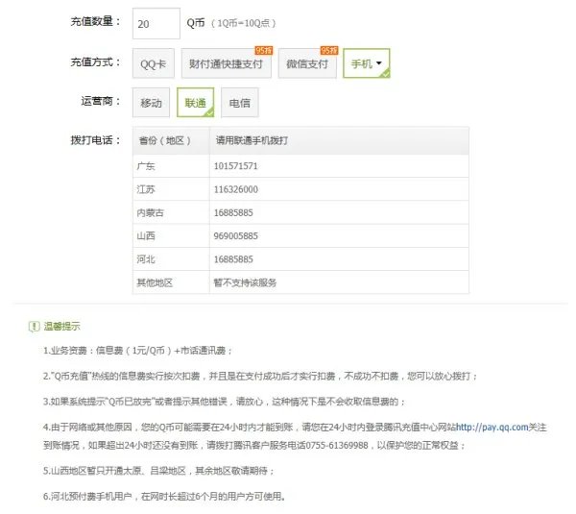Click the recharge quantity input field
The height and width of the screenshot is (514, 576).
156,23
